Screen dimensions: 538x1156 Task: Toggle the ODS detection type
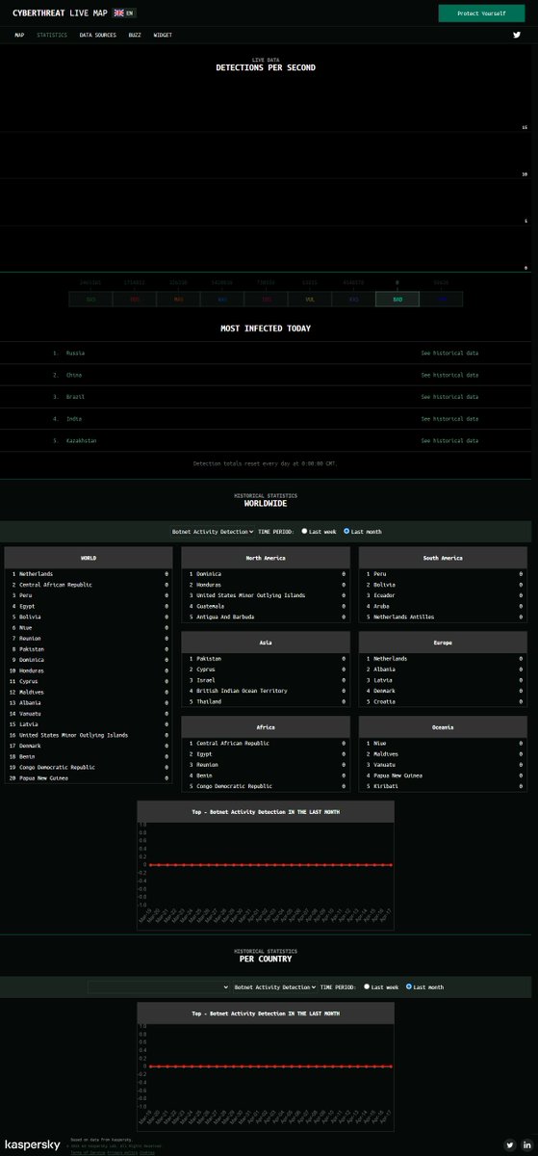(x=135, y=300)
